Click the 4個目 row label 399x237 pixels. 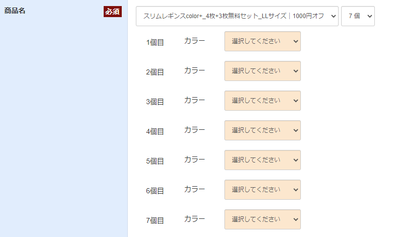coord(155,132)
